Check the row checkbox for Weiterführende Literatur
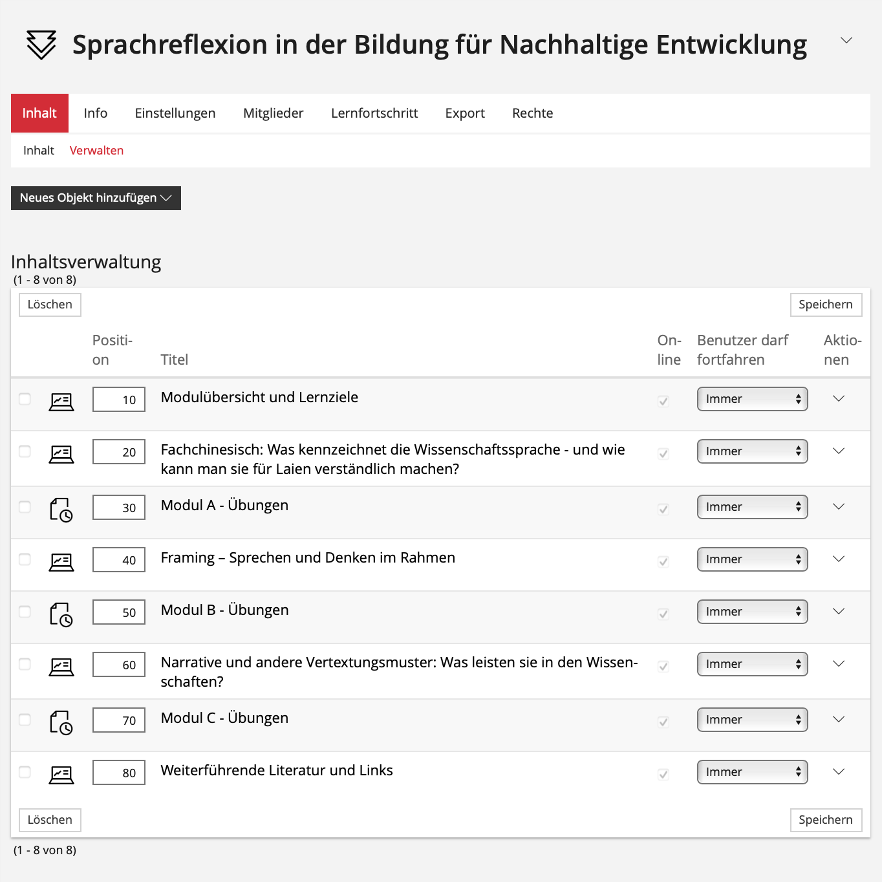Viewport: 882px width, 882px height. (25, 772)
